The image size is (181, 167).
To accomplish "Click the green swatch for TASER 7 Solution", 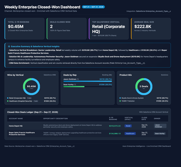I will tap(120, 101).
